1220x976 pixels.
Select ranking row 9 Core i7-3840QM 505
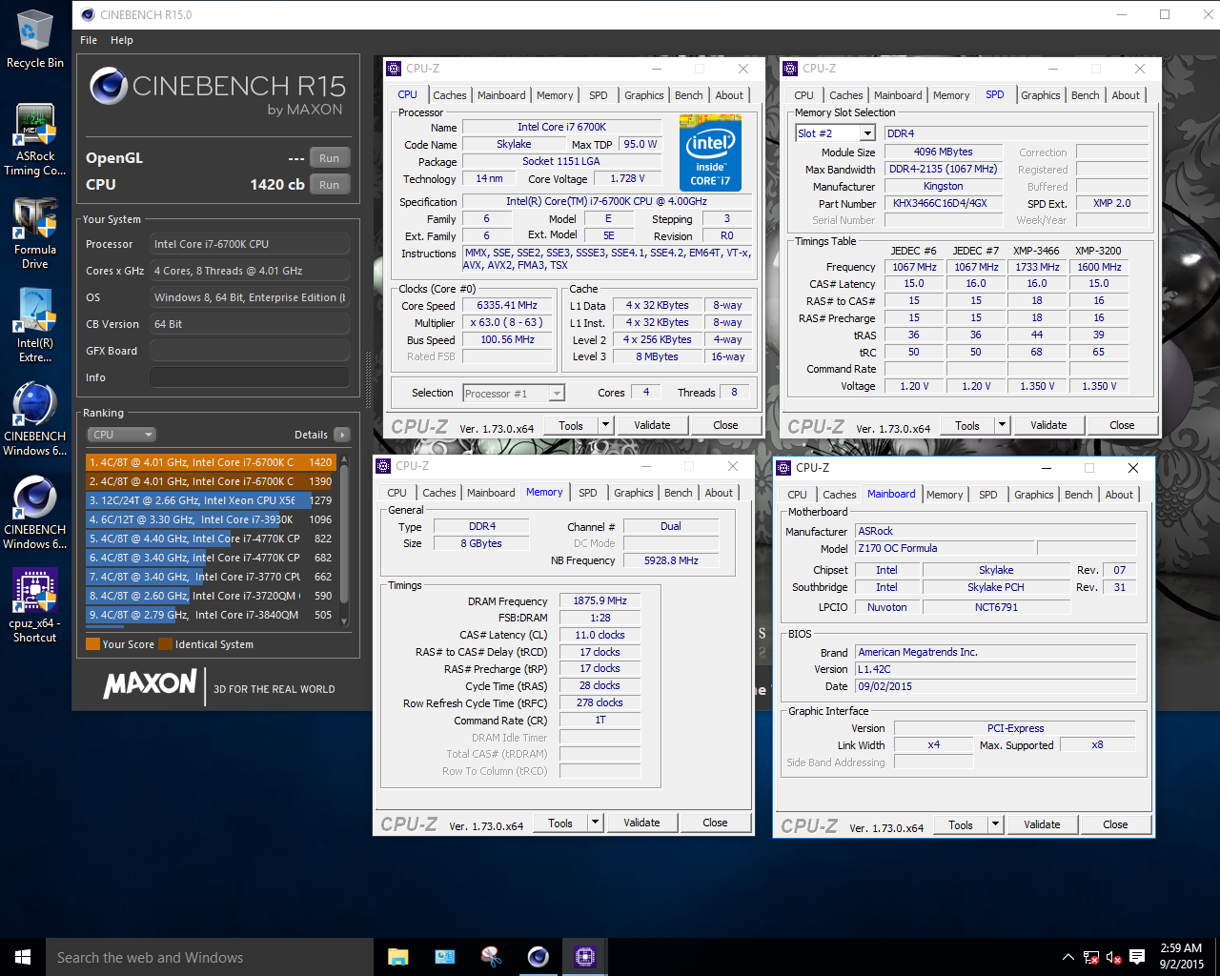[x=211, y=615]
